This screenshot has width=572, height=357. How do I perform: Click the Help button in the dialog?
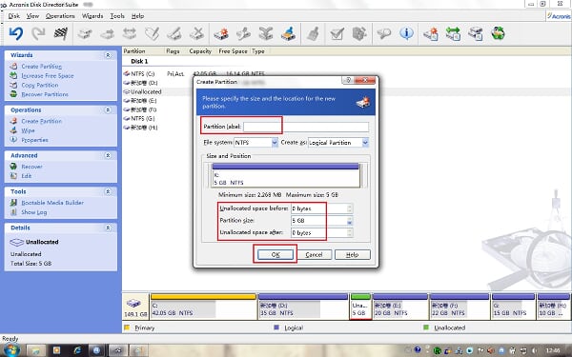pos(352,254)
